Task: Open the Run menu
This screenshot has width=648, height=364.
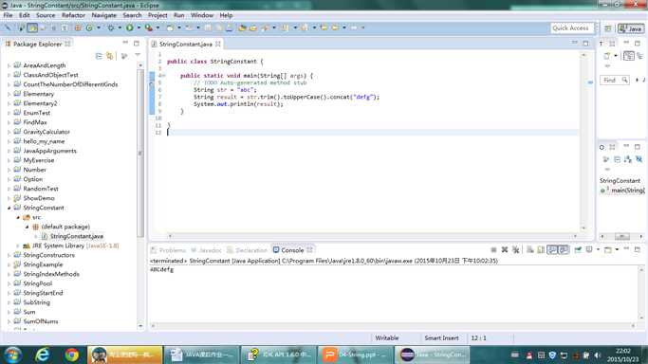Action: coord(179,15)
